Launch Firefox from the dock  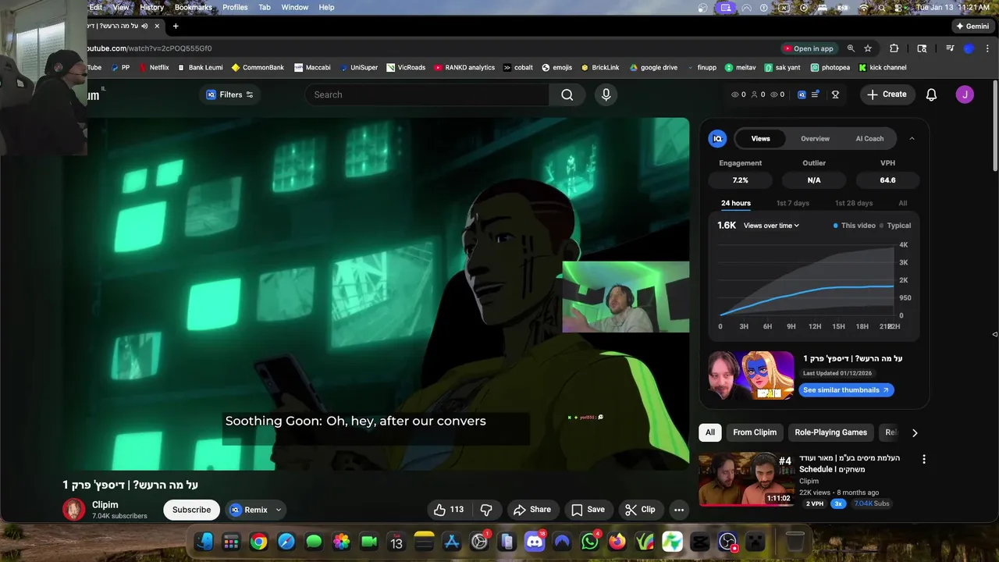click(x=617, y=541)
